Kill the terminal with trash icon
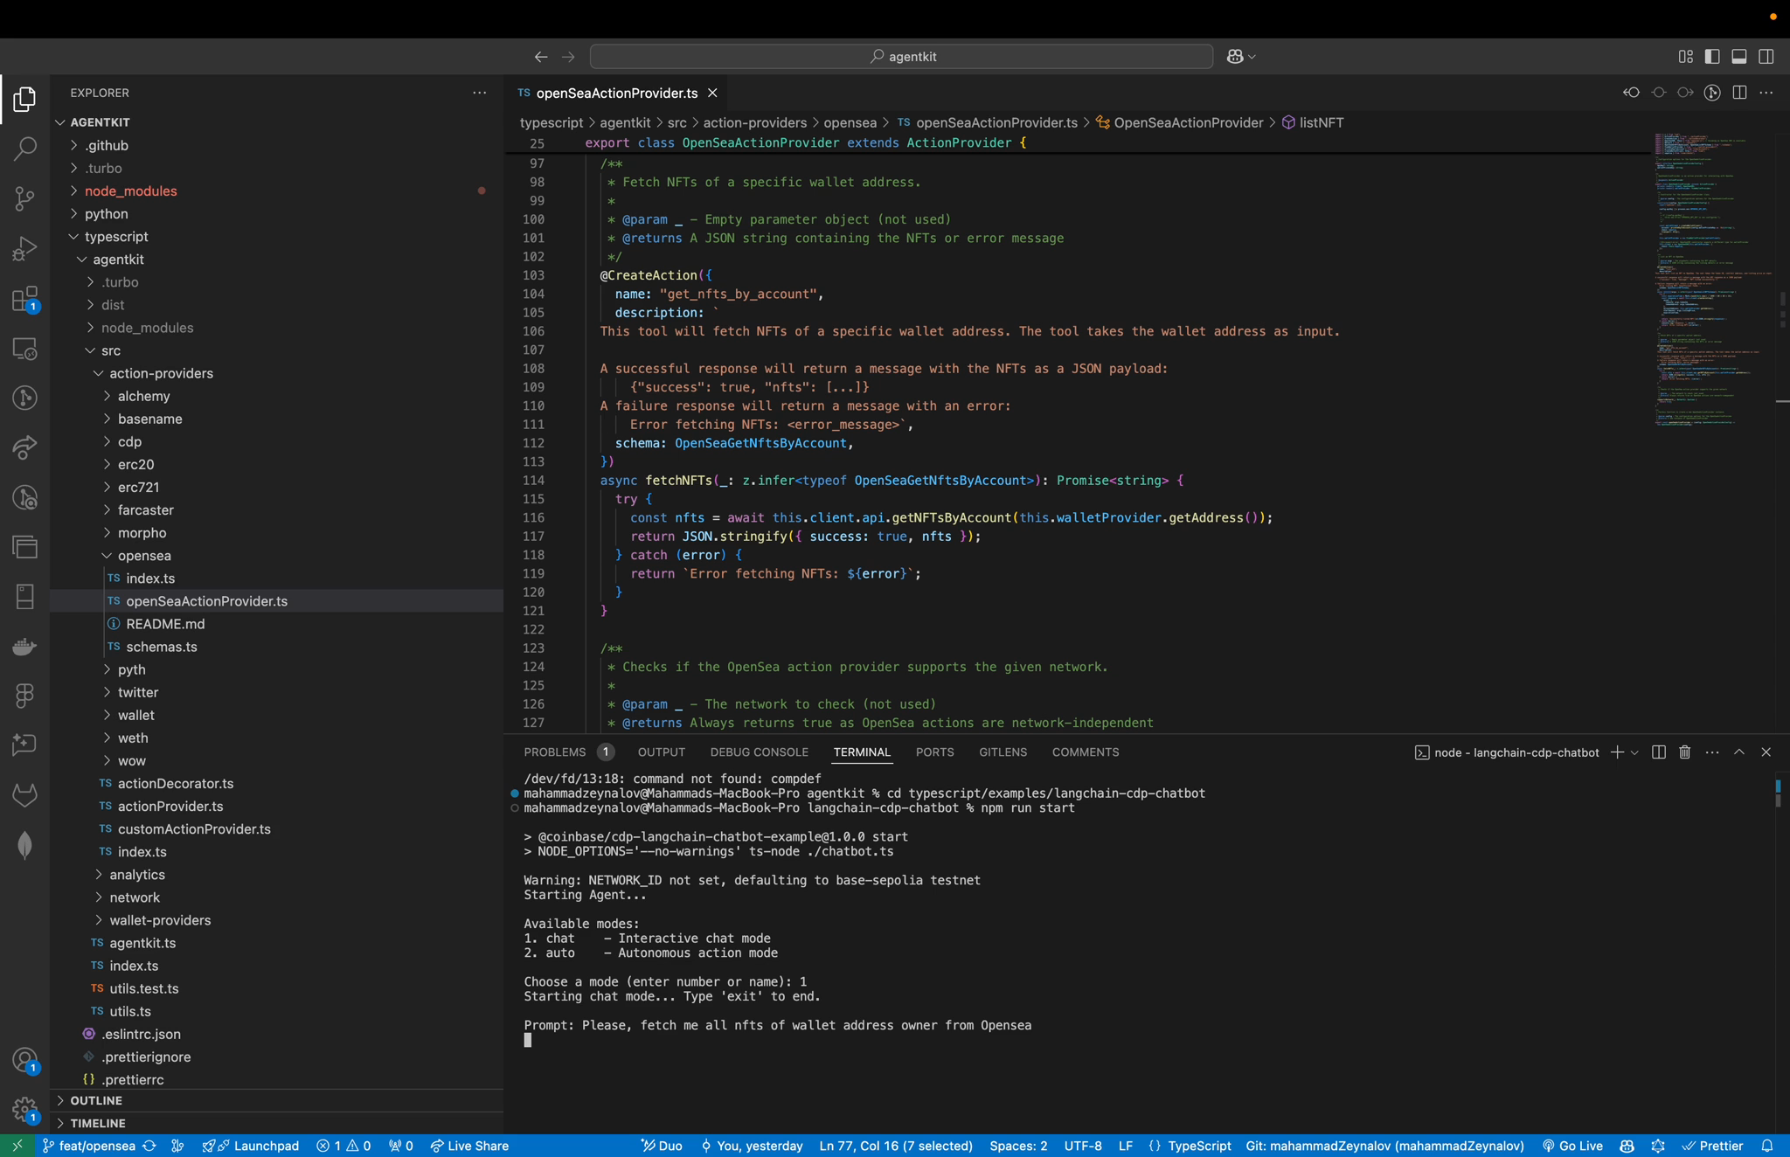Viewport: 1790px width, 1157px height. coord(1685,752)
